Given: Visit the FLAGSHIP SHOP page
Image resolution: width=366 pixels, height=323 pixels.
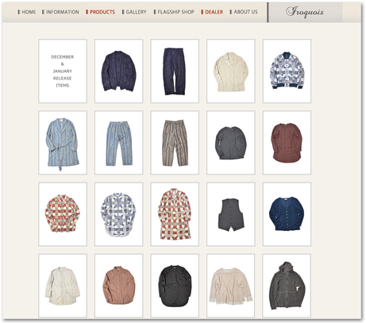Looking at the screenshot, I should tap(174, 12).
